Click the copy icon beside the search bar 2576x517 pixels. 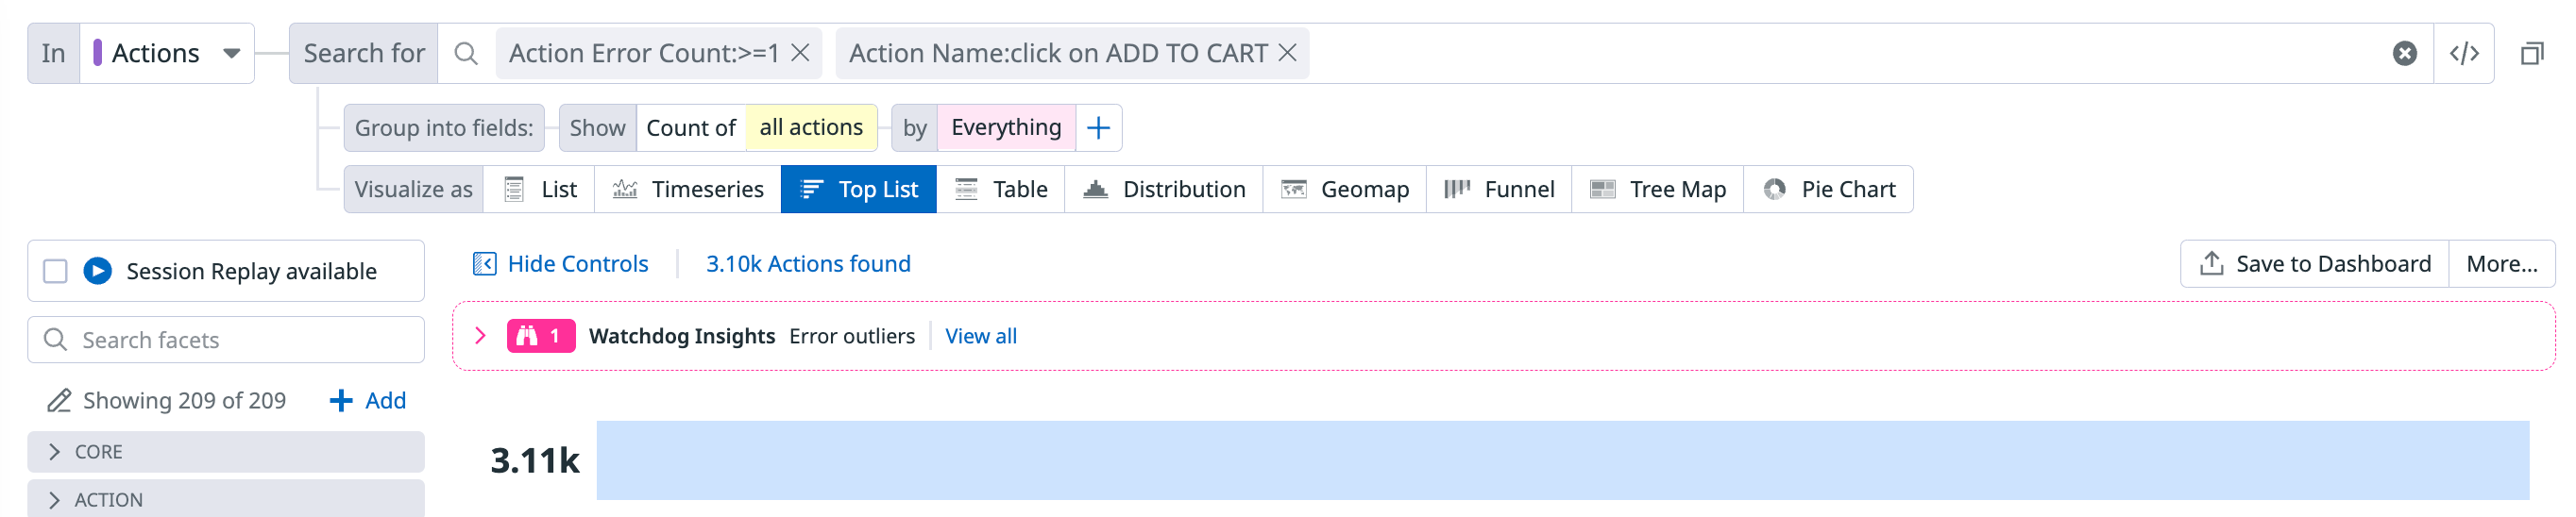click(2531, 54)
